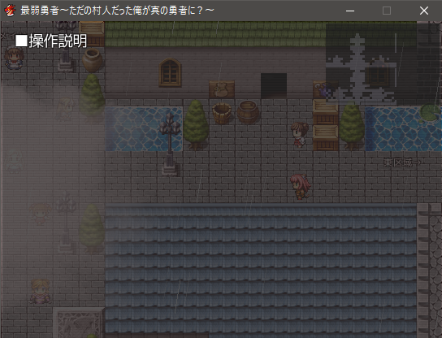Click the 操作説明 heading text
Viewport: 442px width, 338px height.
58,41
